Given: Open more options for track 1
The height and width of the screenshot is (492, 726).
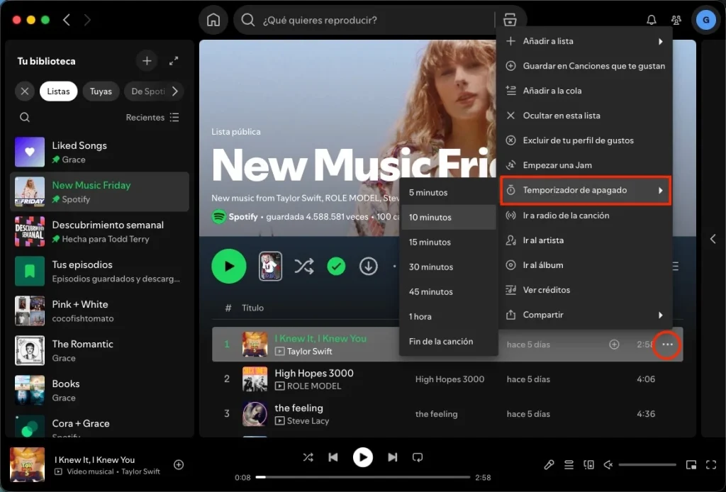Looking at the screenshot, I should 667,345.
